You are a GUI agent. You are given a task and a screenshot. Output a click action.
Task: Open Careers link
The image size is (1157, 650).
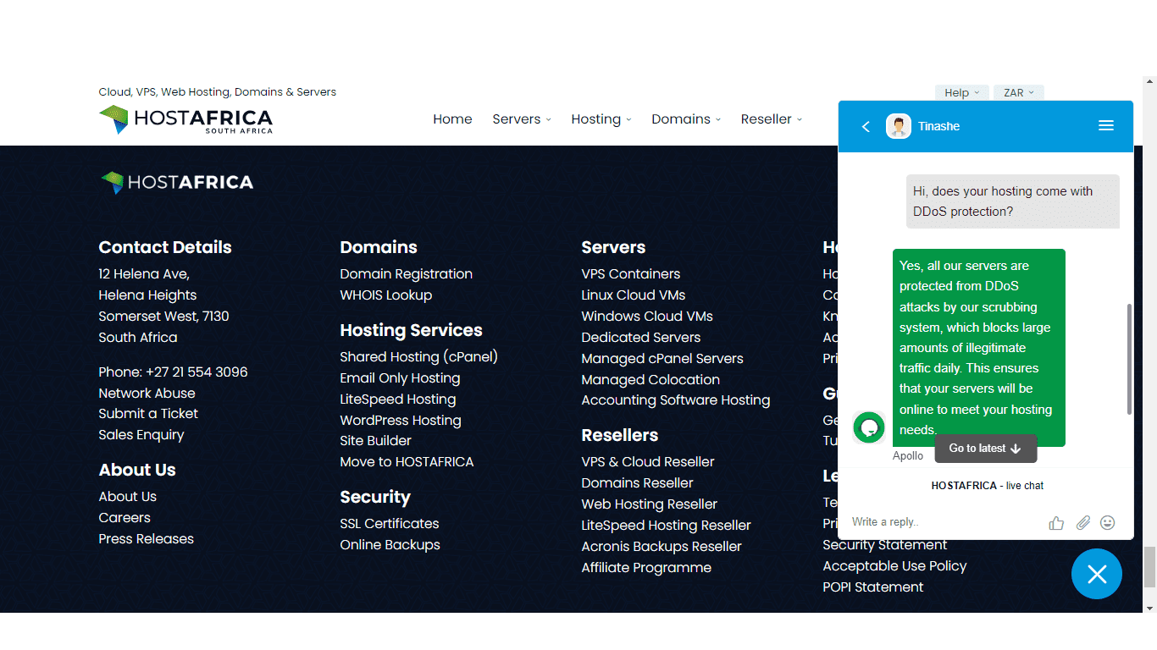(124, 518)
